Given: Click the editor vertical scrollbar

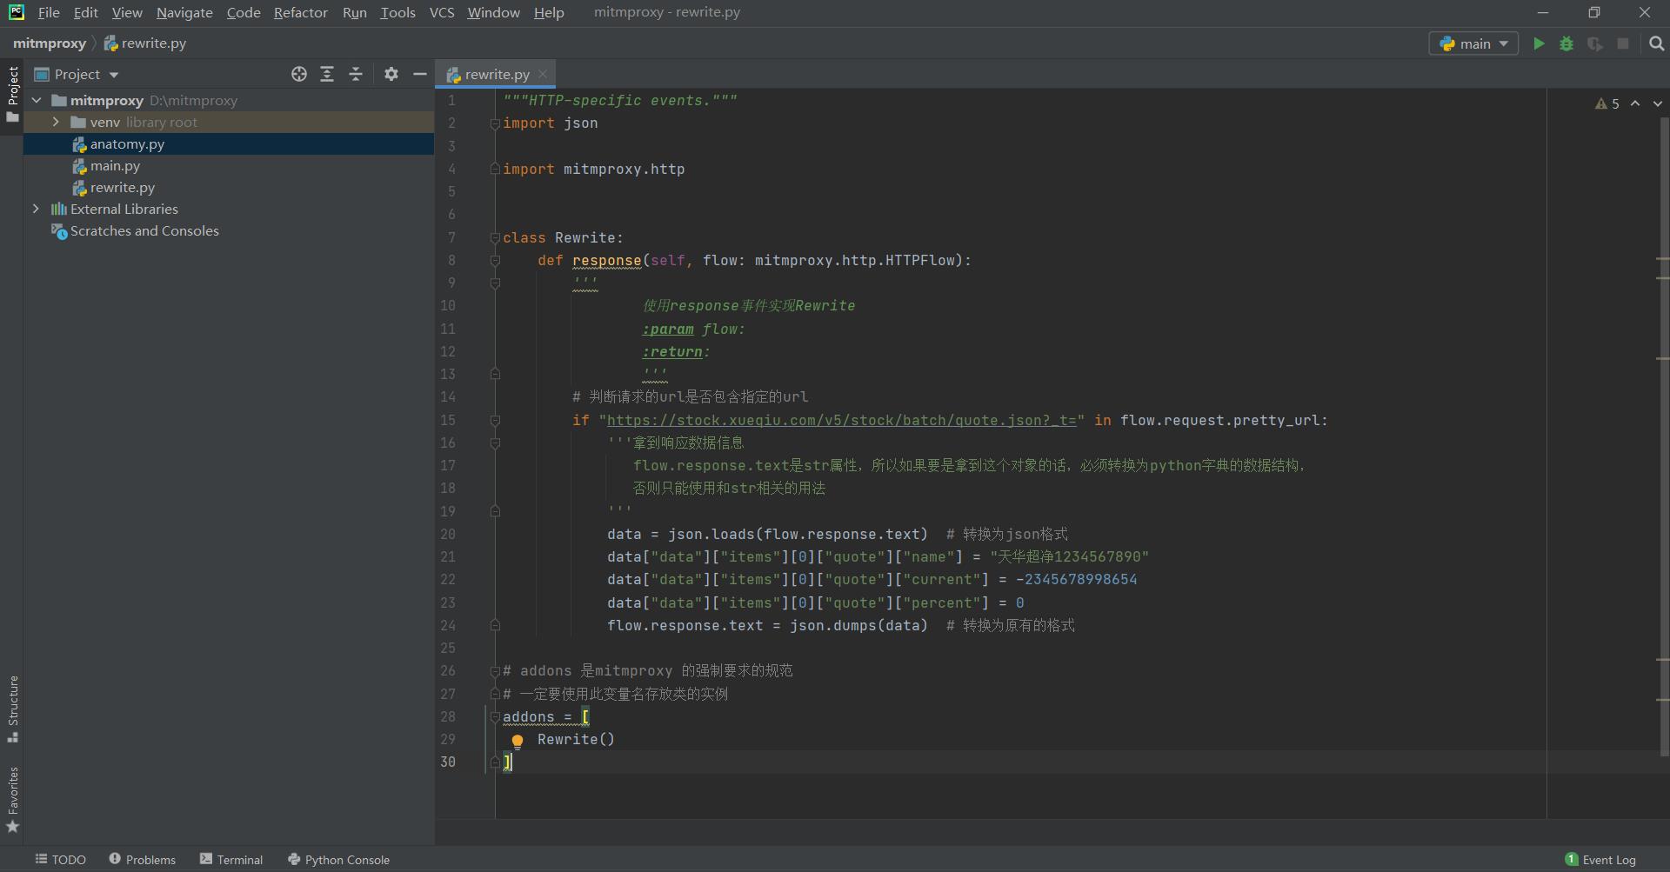Looking at the screenshot, I should click(1664, 435).
